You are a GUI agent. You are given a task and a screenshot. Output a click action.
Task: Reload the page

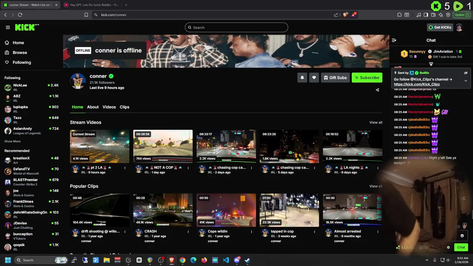coord(20,15)
